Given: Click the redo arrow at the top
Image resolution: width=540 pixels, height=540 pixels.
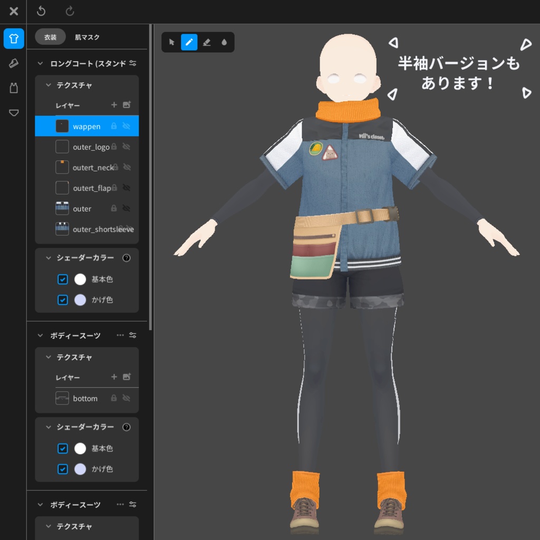Looking at the screenshot, I should pyautogui.click(x=70, y=11).
